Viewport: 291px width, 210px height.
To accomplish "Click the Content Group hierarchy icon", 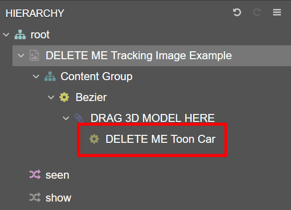I will (50, 76).
